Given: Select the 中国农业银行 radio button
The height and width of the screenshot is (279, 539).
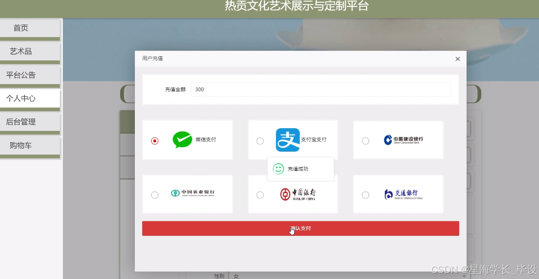Looking at the screenshot, I should pyautogui.click(x=155, y=195).
